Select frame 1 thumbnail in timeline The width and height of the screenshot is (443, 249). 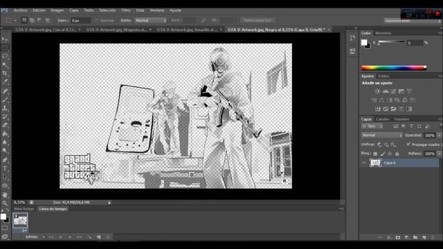20,221
